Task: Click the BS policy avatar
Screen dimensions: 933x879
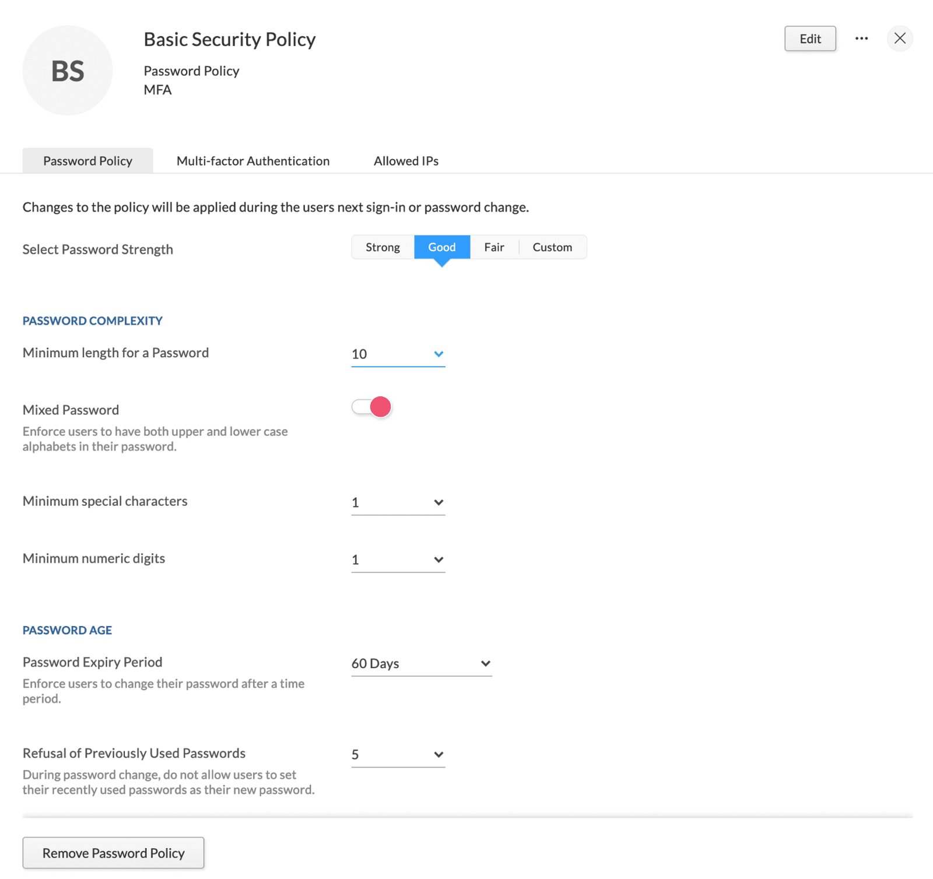Action: [x=68, y=71]
